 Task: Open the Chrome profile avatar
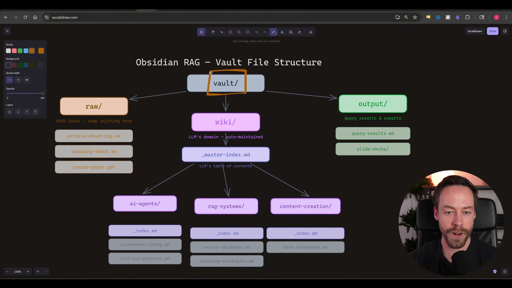pyautogui.click(x=497, y=17)
